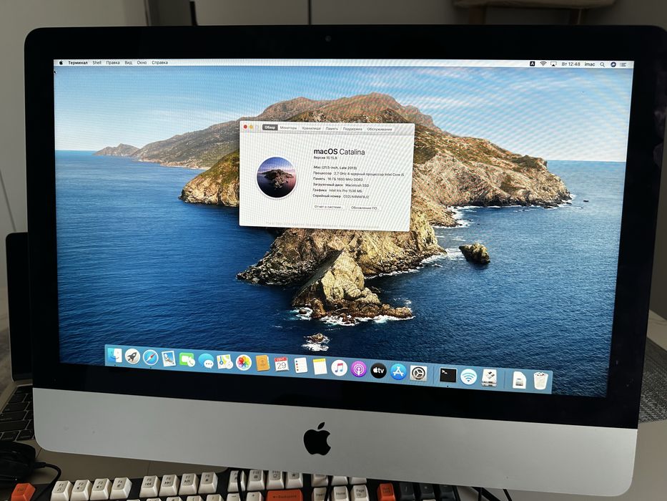Click the iMac (21.5-inch, Late 2013) line

(335, 168)
